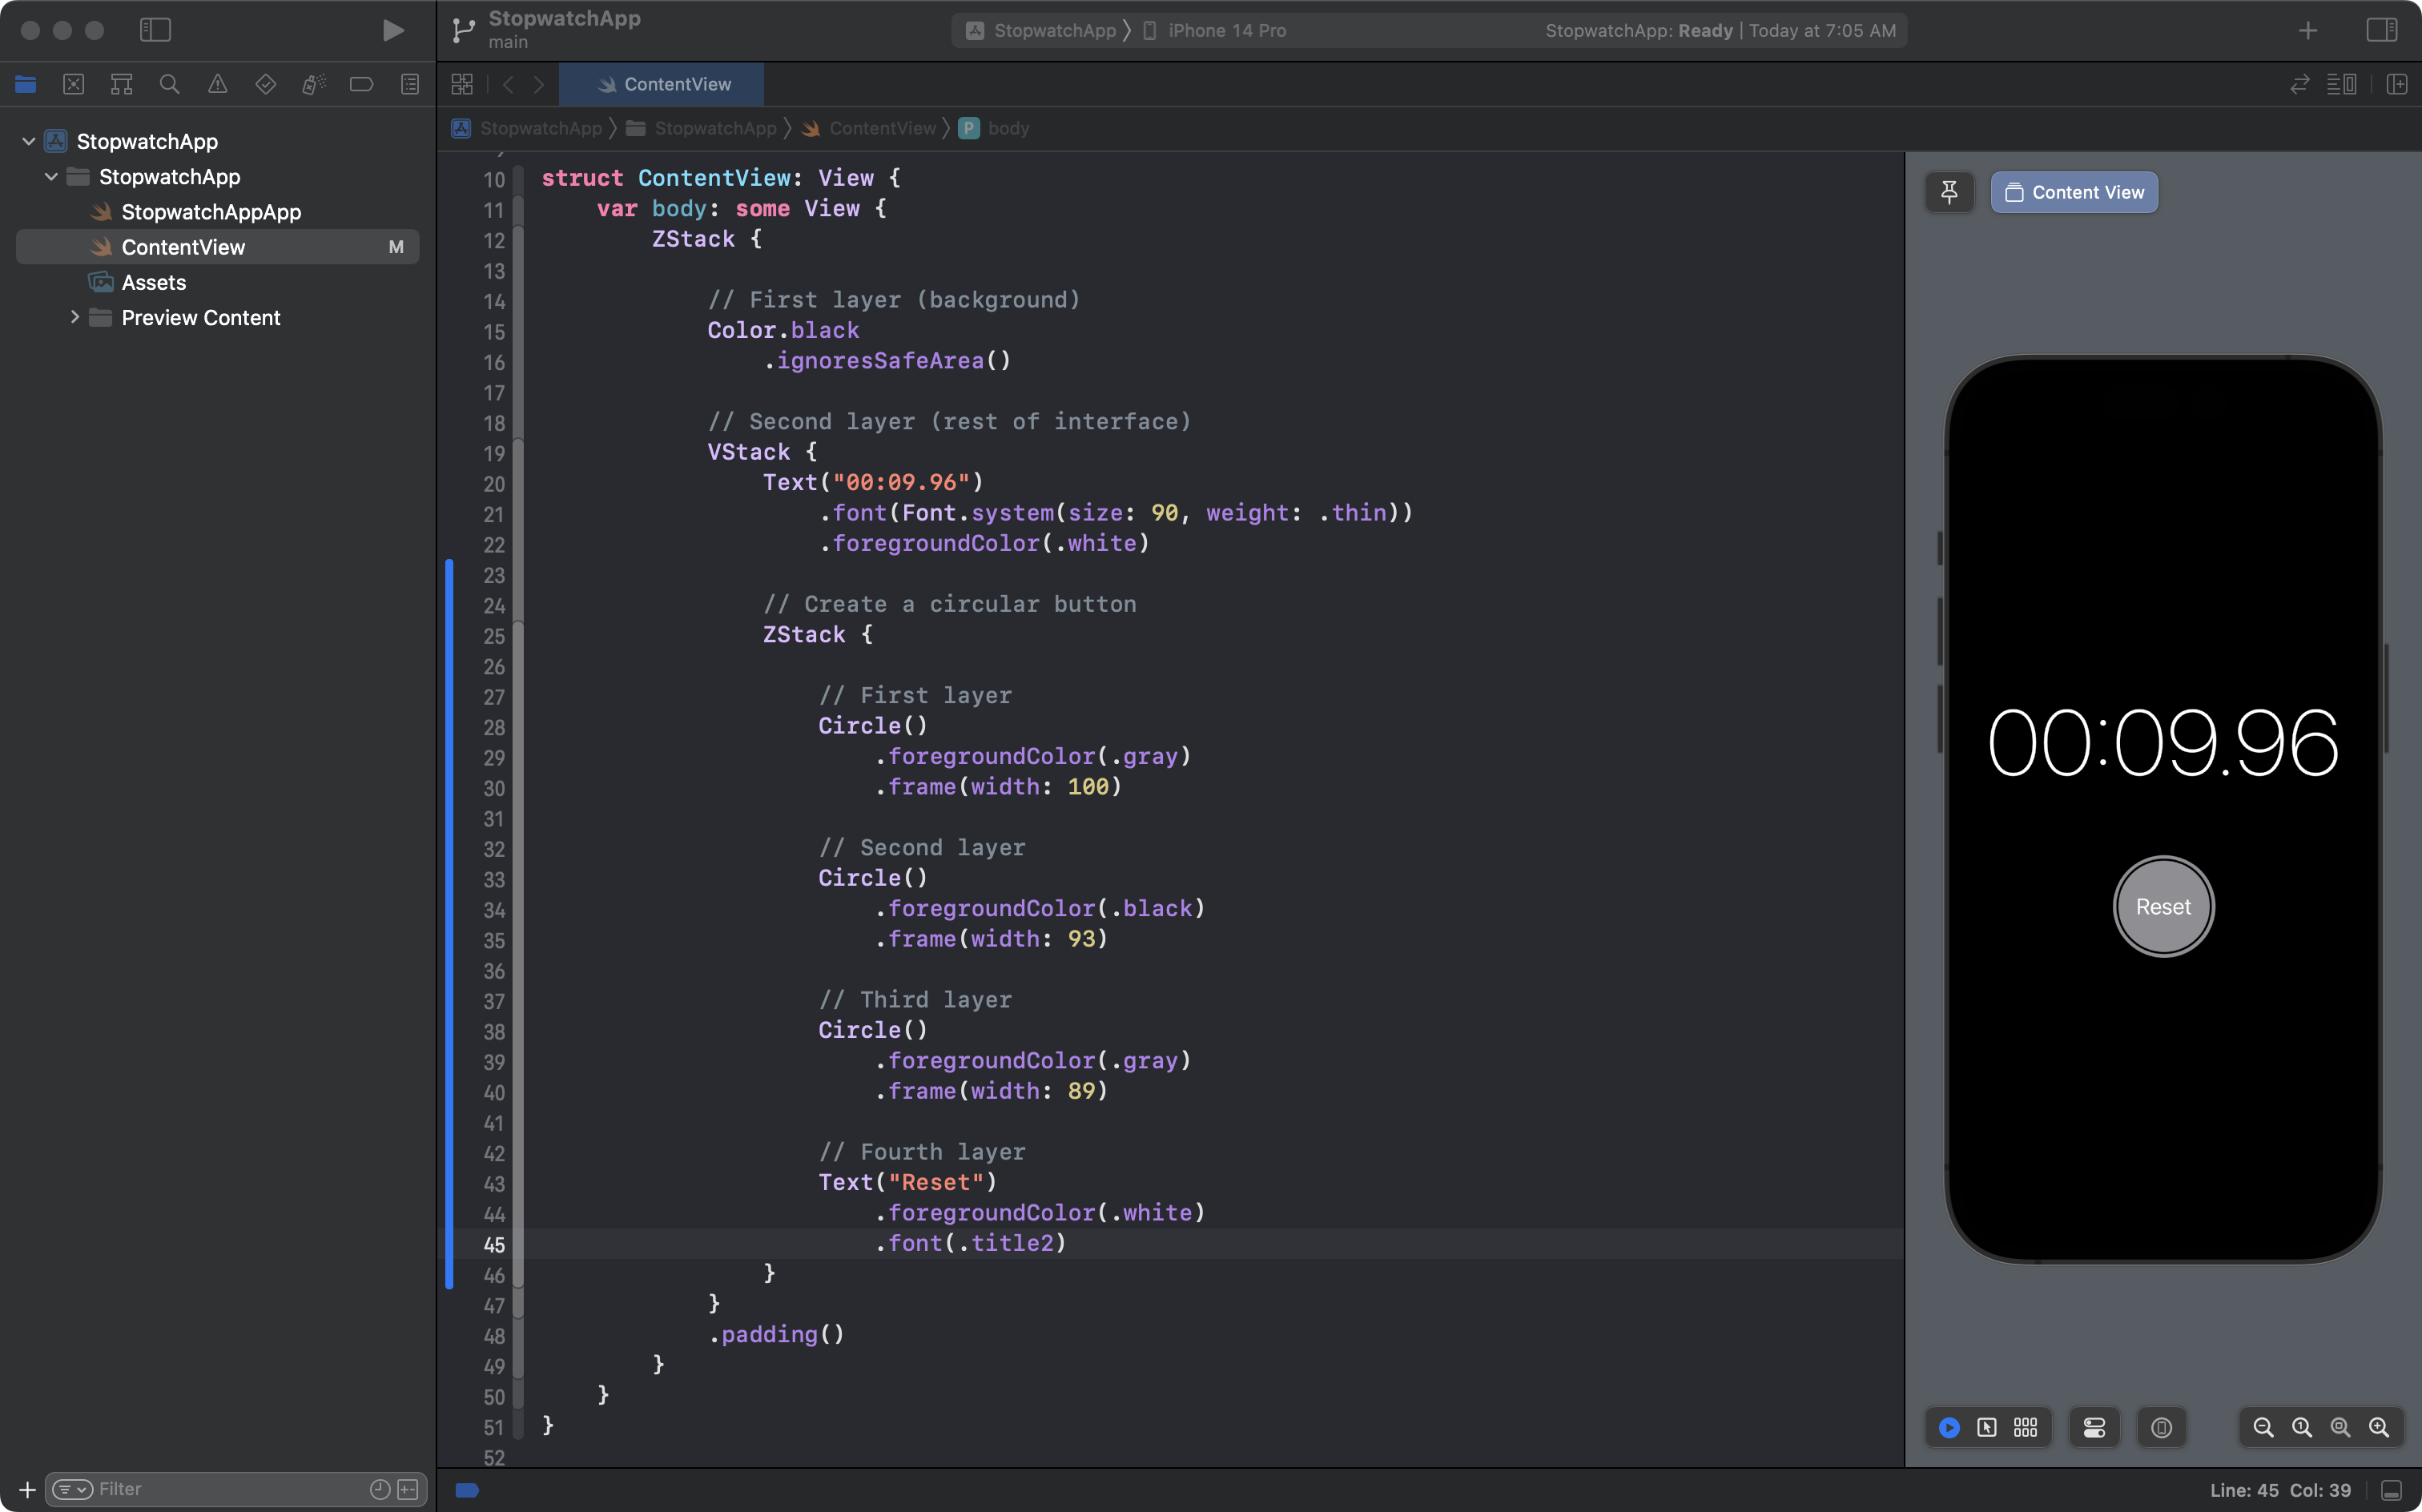Select ContentView file in navigator
This screenshot has width=2422, height=1512.
[183, 247]
